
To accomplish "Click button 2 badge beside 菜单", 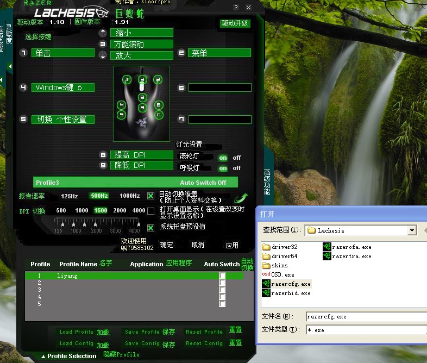I will tap(181, 53).
